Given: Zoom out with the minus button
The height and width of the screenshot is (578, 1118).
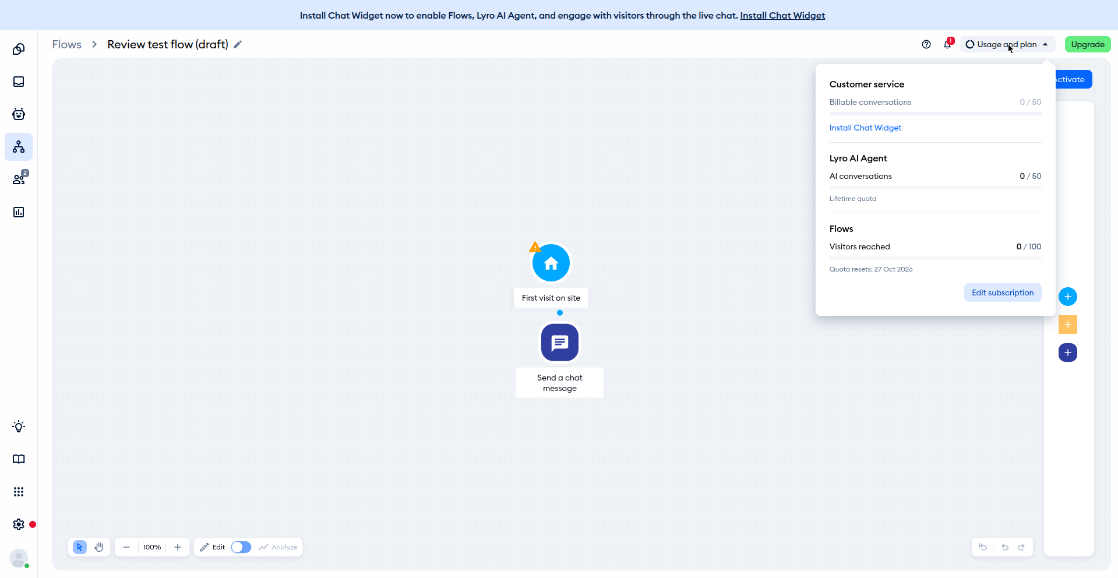Looking at the screenshot, I should click(126, 547).
